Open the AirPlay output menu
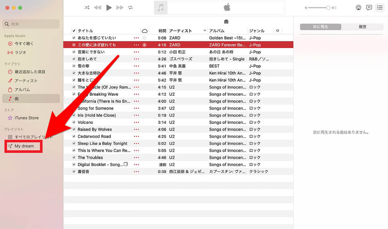 [x=358, y=8]
